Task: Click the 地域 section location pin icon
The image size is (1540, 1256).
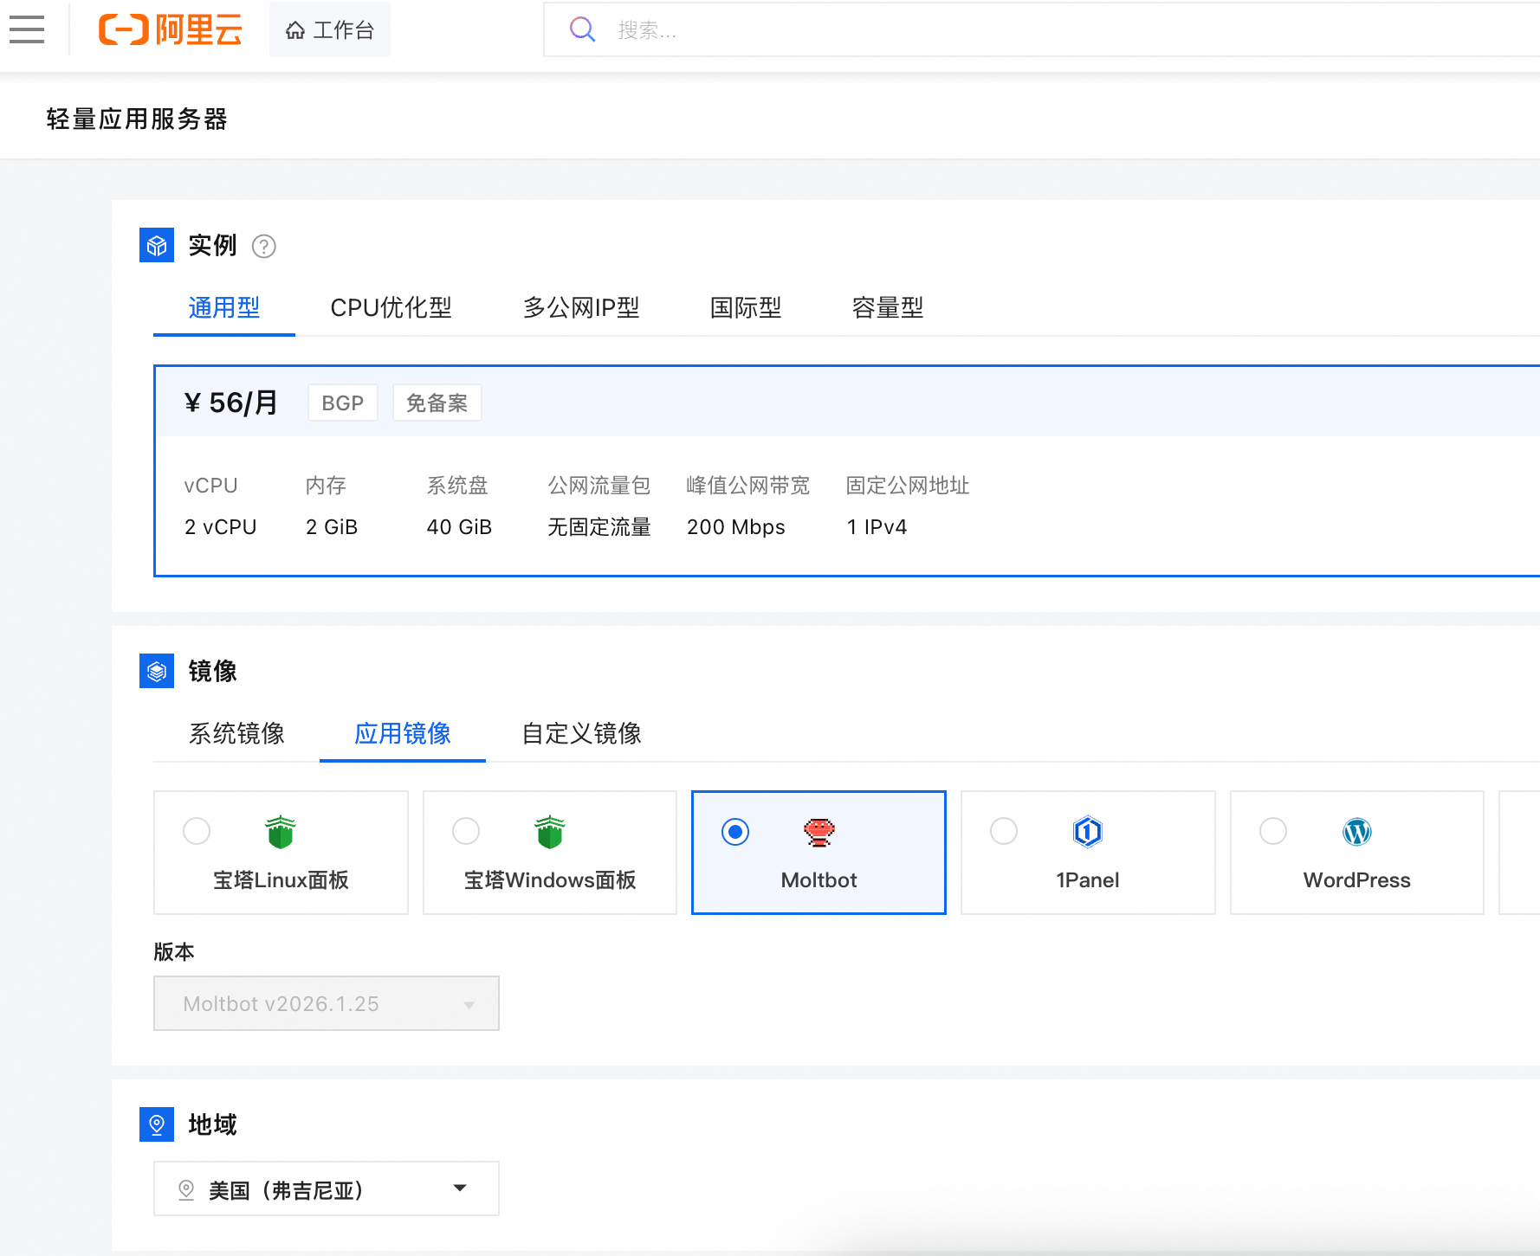Action: pyautogui.click(x=157, y=1124)
